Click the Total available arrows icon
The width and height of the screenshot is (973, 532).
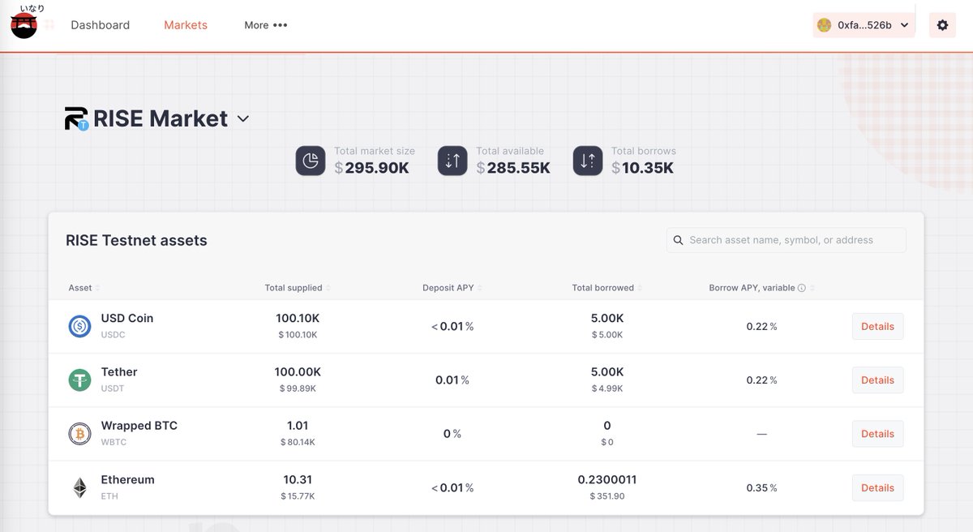click(x=452, y=161)
